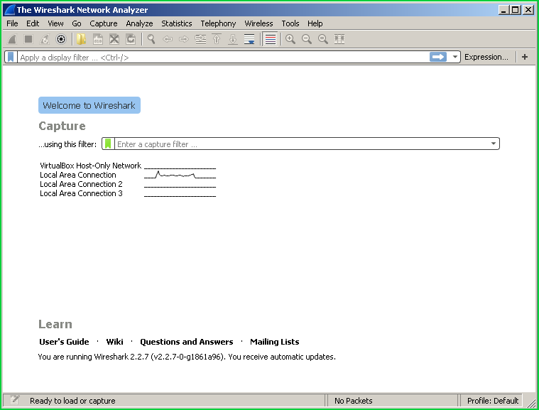The height and width of the screenshot is (410, 539).
Task: Open display filter history dropdown arrow
Action: tap(454, 57)
